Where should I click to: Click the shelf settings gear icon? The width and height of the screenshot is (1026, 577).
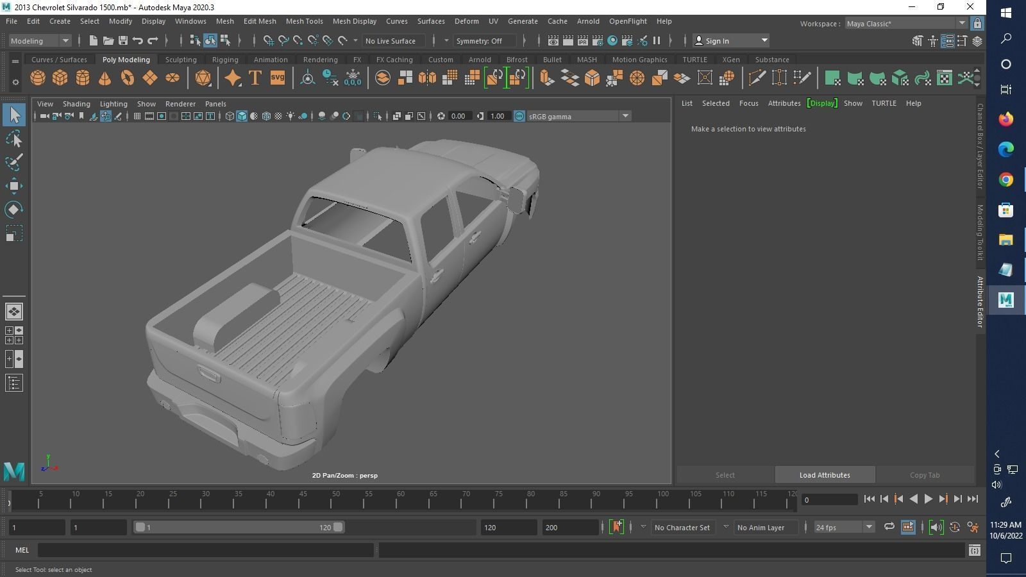click(15, 82)
